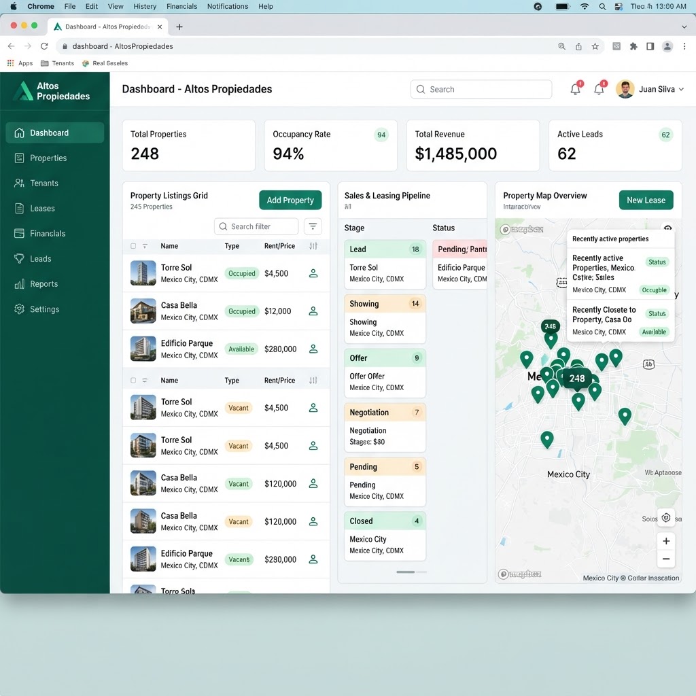Click the New Lease button

pyautogui.click(x=646, y=201)
